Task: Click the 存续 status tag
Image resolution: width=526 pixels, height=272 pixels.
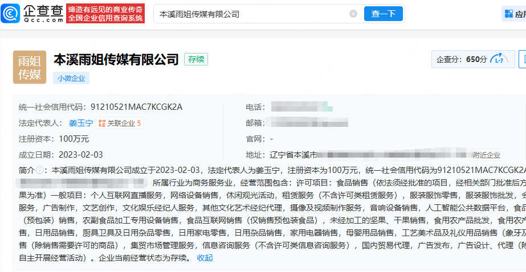Action: tap(196, 59)
